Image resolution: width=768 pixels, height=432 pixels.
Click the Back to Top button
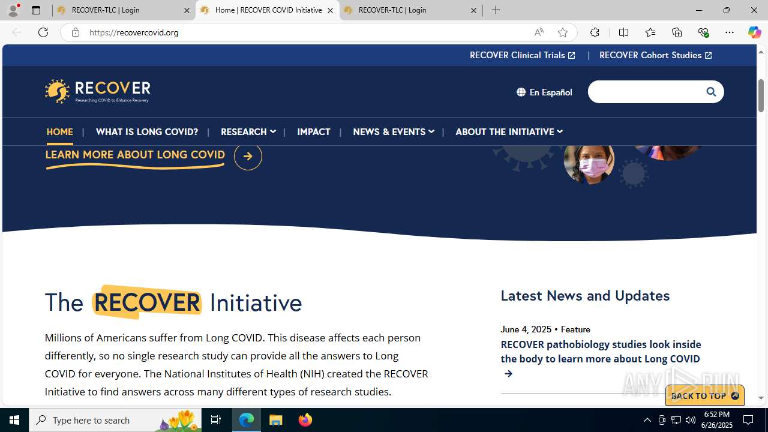coord(705,396)
